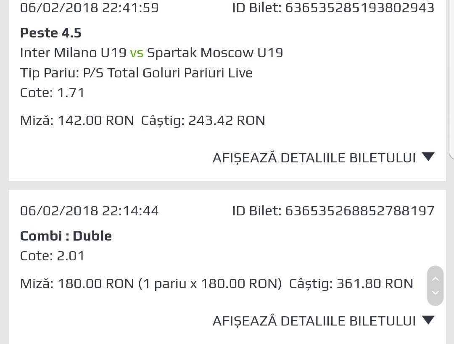Screen dimensions: 454x344
Task: Click the Câștig 243.42 RON winnings text
Action: (203, 121)
